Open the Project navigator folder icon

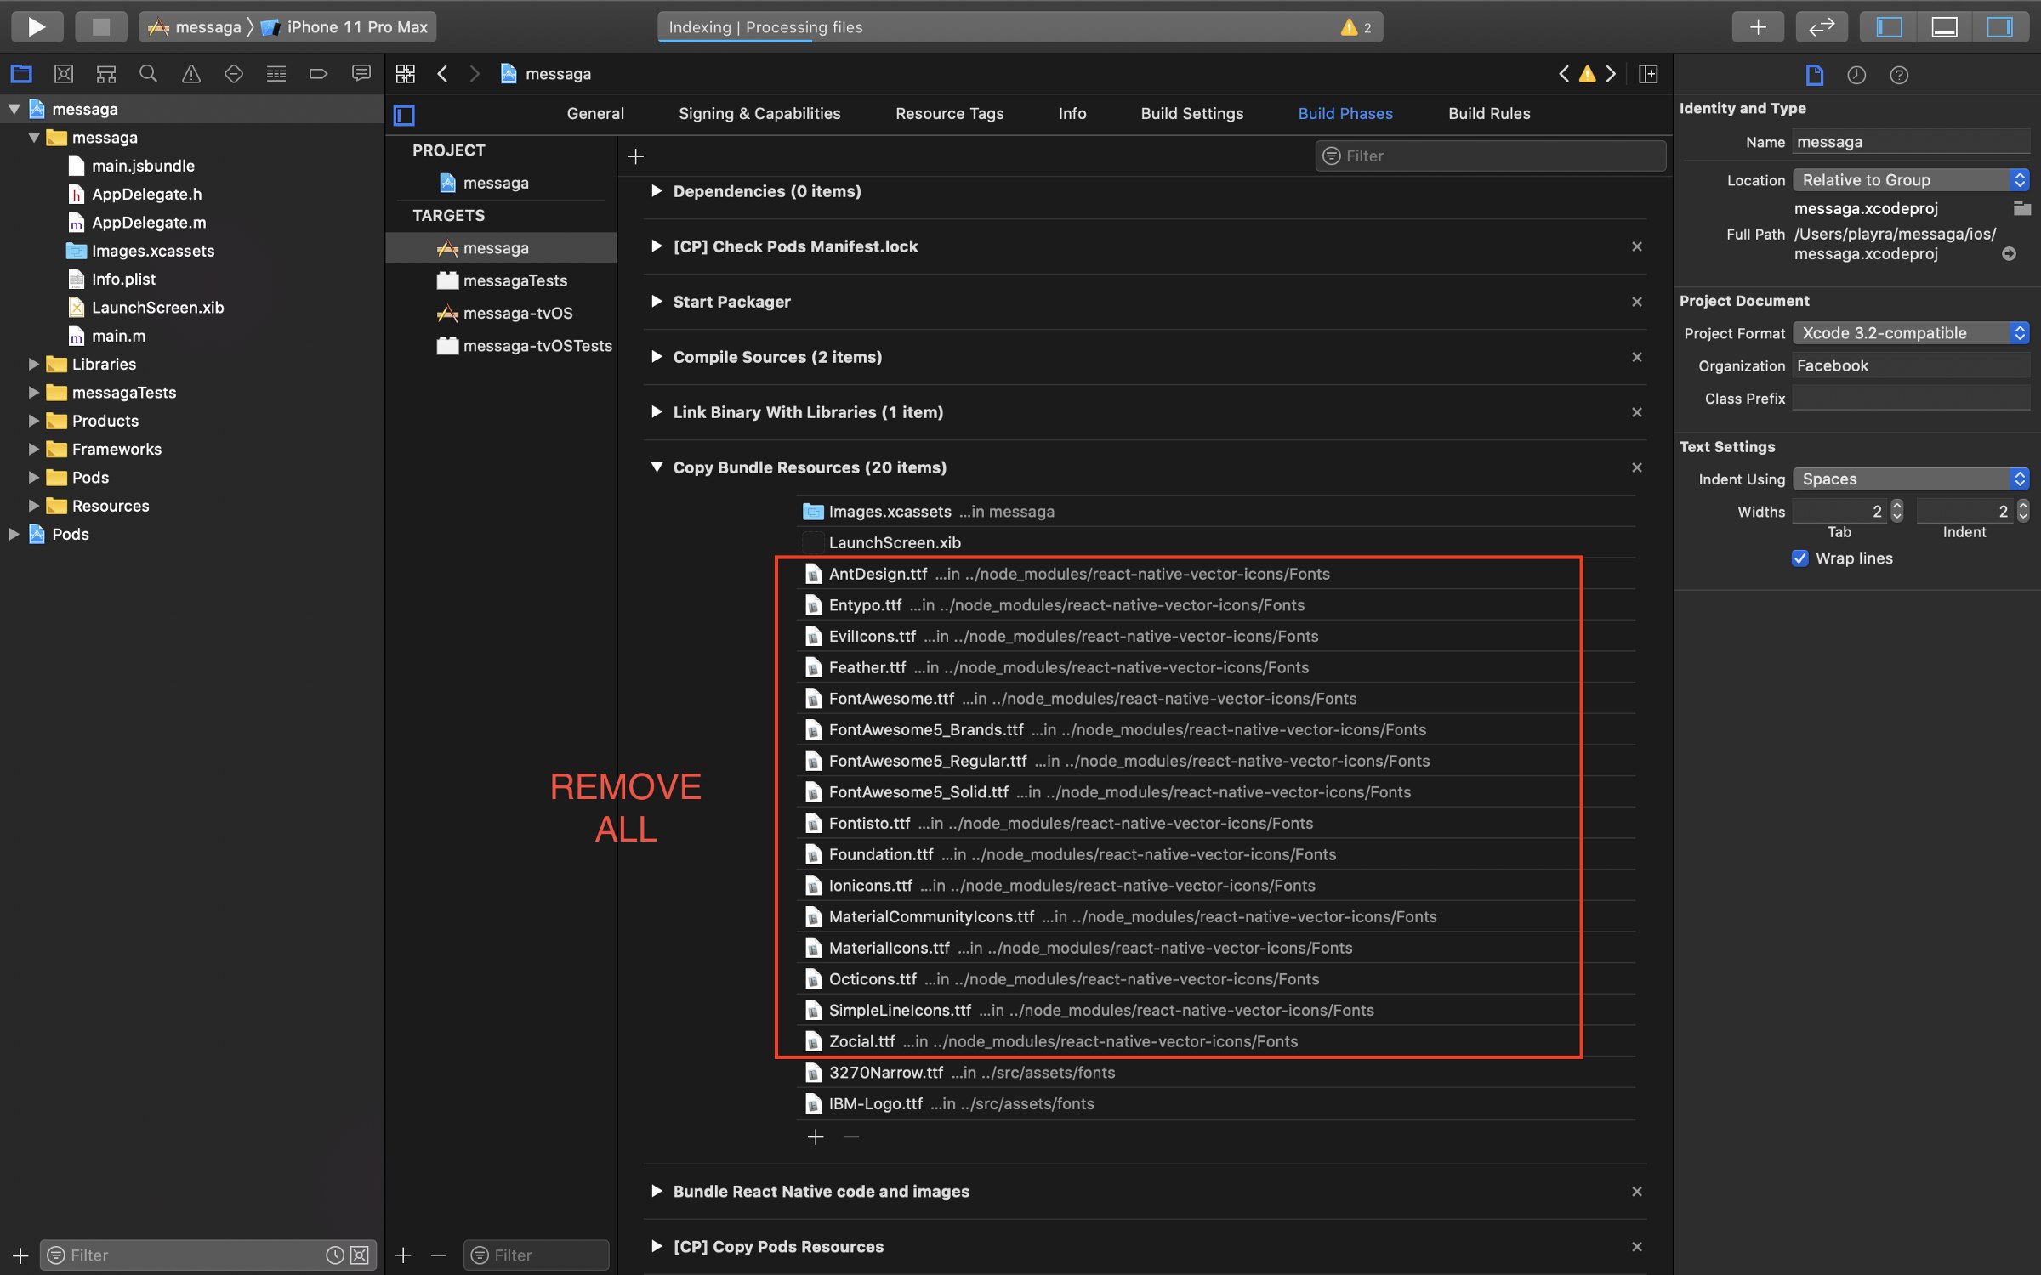point(21,74)
